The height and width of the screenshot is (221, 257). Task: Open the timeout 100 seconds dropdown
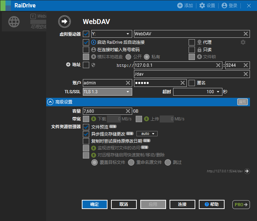point(198,92)
